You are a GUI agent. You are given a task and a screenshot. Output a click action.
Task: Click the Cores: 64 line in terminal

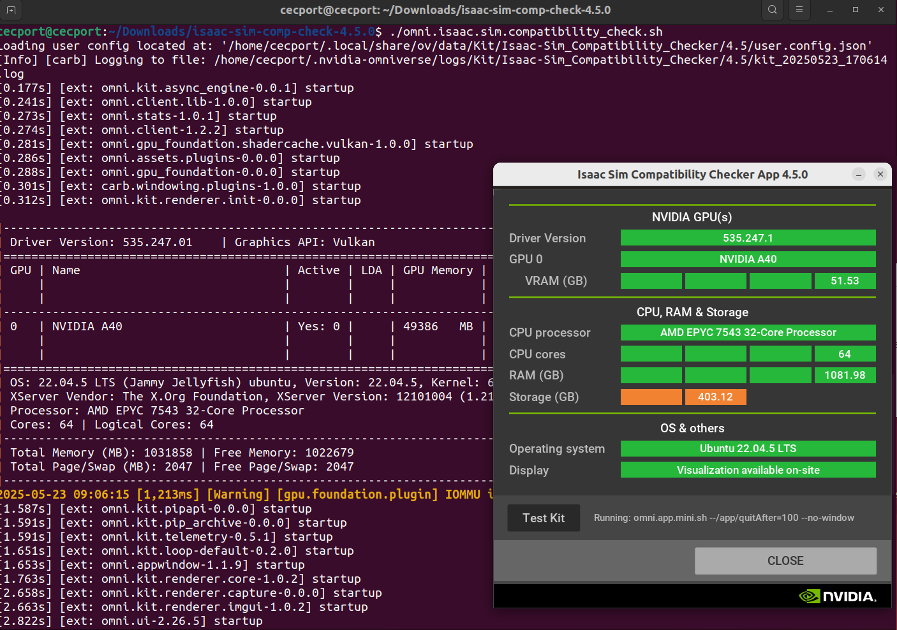pos(112,424)
